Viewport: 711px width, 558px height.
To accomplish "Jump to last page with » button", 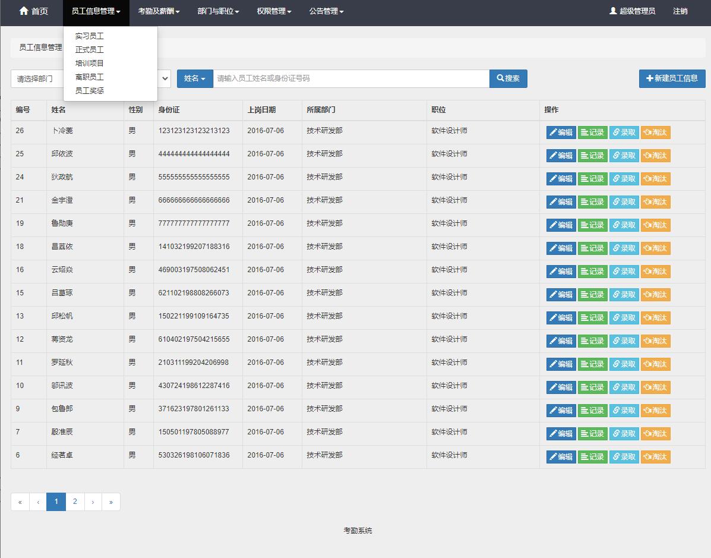I will tap(111, 502).
